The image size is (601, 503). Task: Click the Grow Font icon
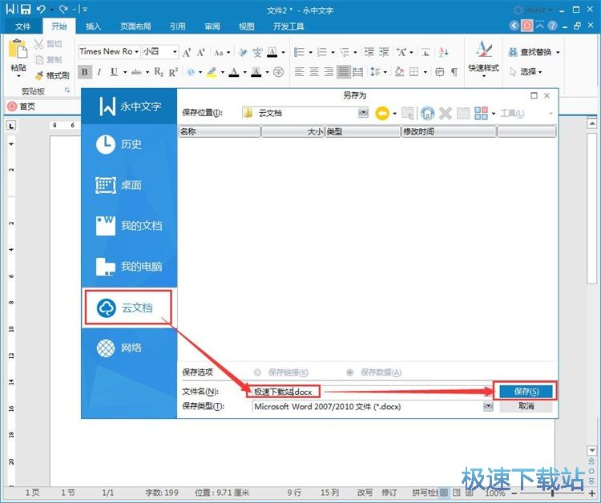coord(187,52)
